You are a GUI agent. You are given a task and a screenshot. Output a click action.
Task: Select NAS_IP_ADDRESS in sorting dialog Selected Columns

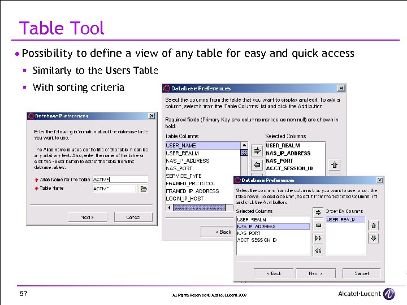pos(273,226)
